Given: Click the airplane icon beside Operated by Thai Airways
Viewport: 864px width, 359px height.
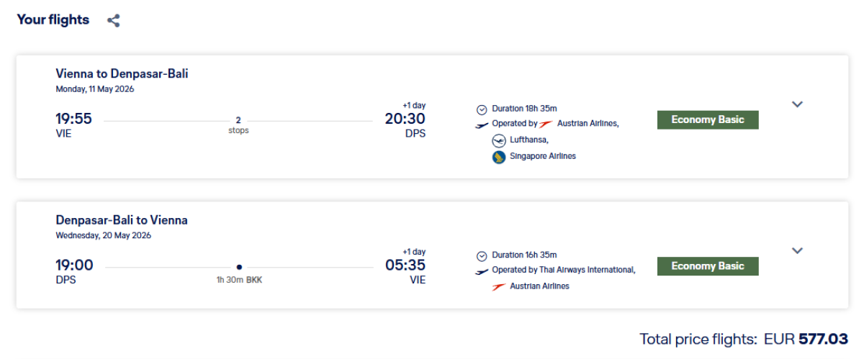Looking at the screenshot, I should (x=482, y=271).
